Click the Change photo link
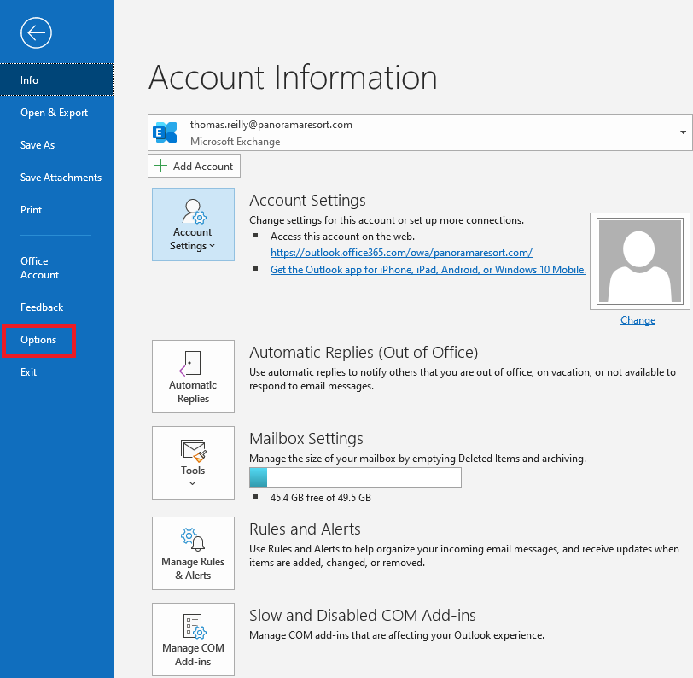Image resolution: width=693 pixels, height=678 pixels. [638, 319]
